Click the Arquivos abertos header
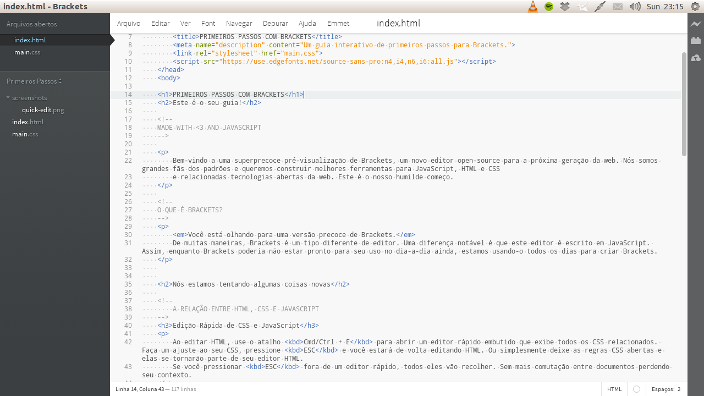Screen dimensions: 704x396 click(31, 24)
